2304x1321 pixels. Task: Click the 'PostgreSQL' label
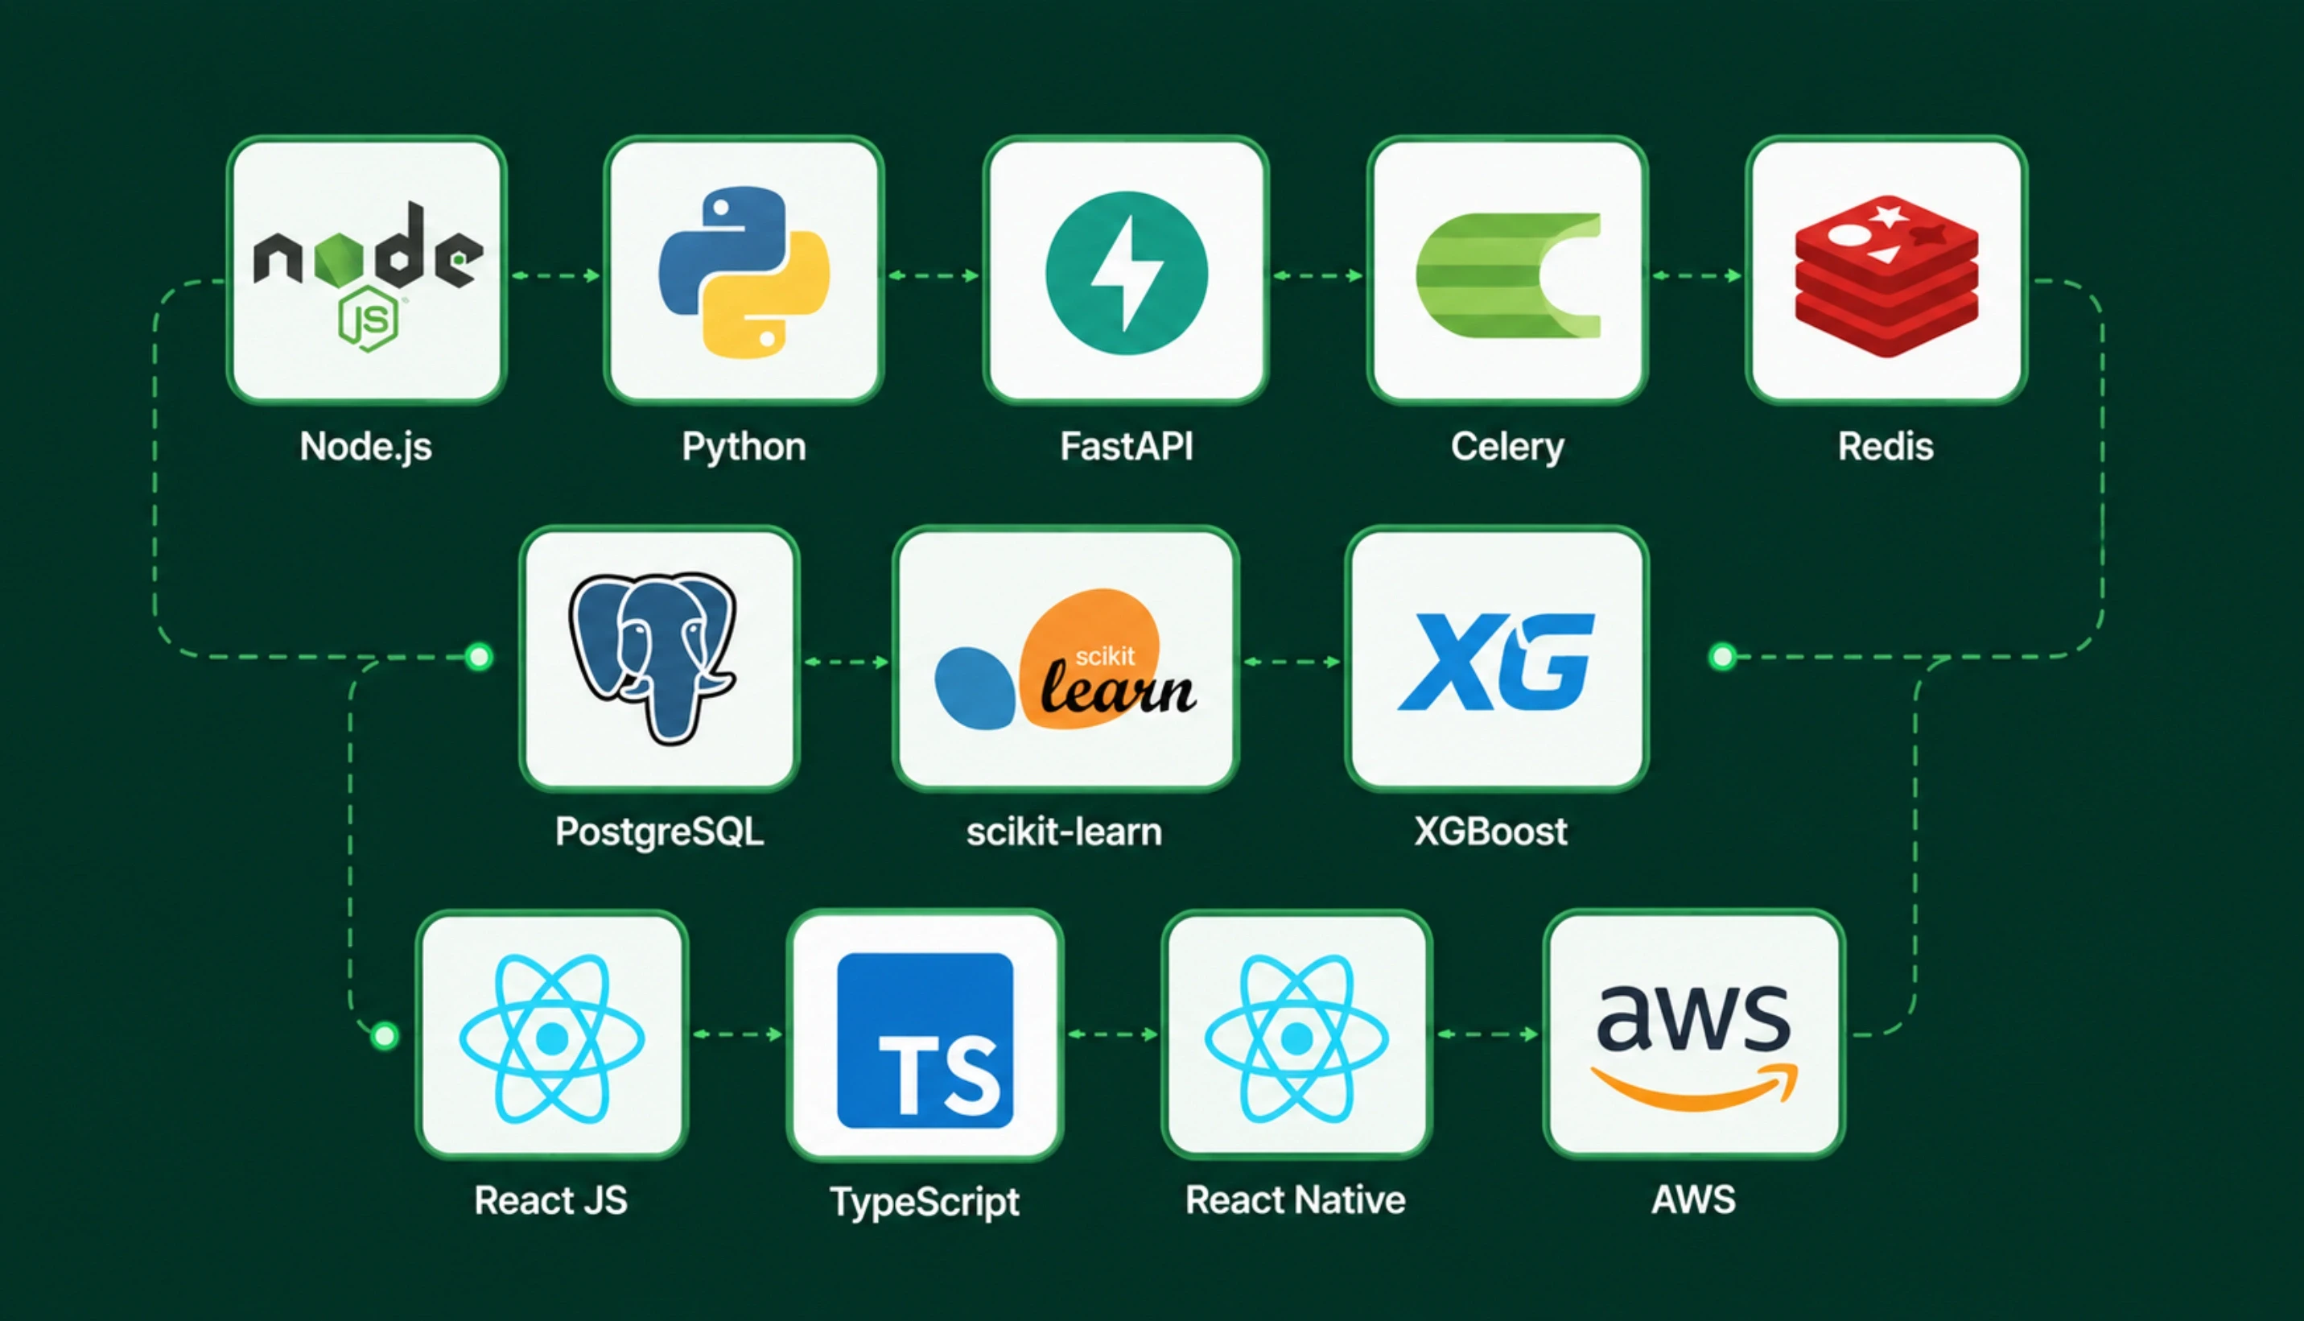click(659, 832)
